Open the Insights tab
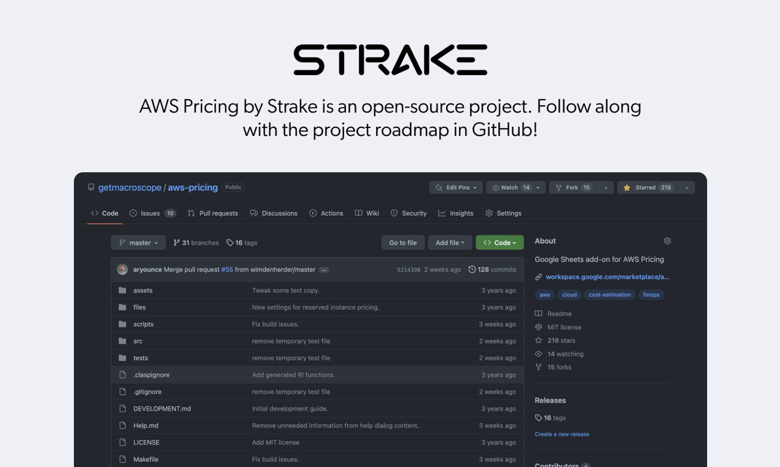 coord(456,213)
